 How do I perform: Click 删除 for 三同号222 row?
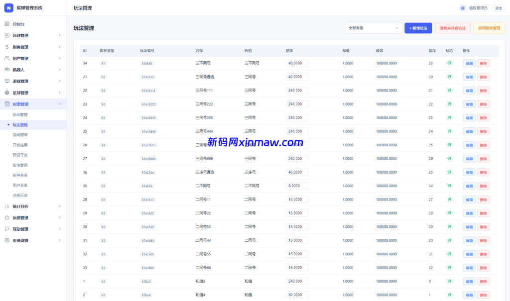(x=483, y=104)
